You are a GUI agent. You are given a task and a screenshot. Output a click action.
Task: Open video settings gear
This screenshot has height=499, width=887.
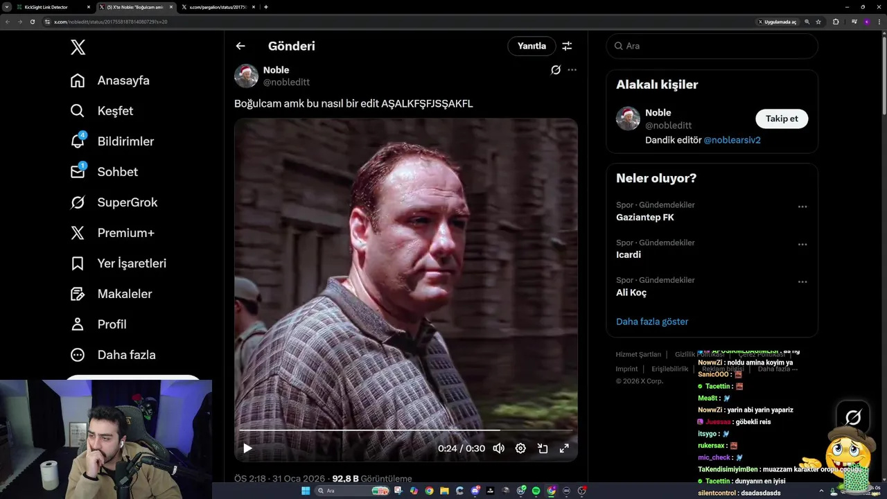(x=520, y=448)
